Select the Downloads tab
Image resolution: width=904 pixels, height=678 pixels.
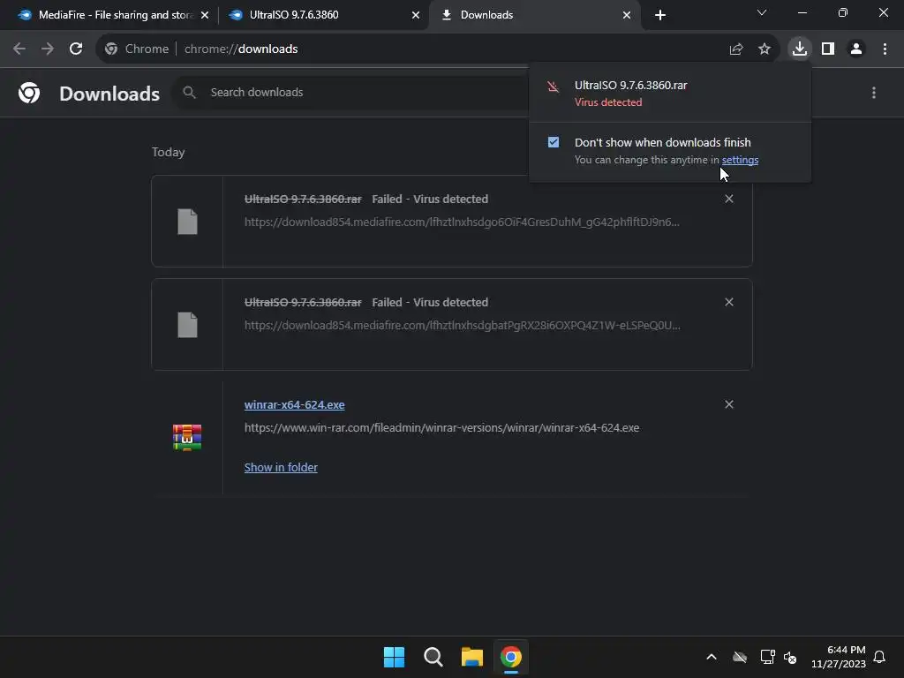point(533,15)
